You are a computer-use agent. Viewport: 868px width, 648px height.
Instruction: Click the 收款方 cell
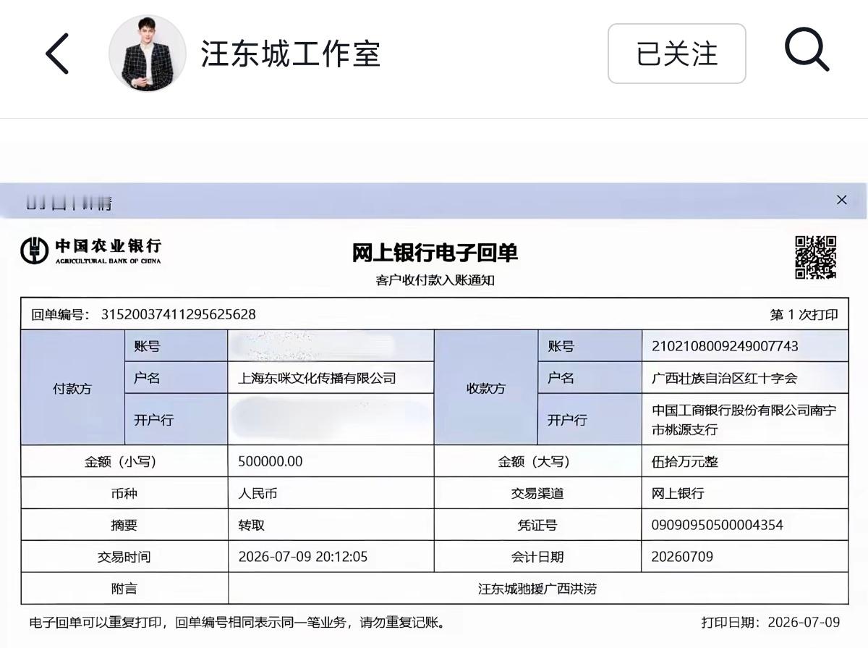click(x=486, y=388)
